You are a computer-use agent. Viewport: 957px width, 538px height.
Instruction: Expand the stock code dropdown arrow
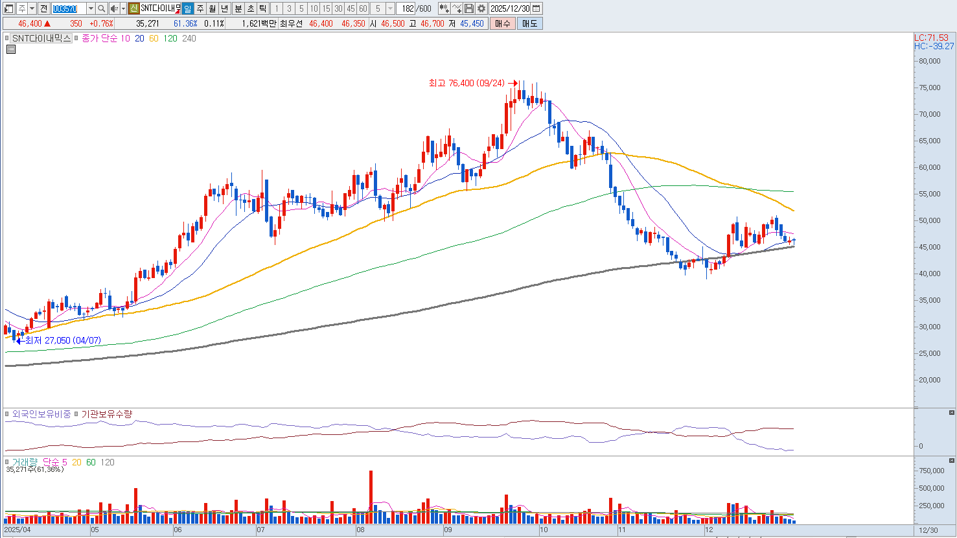click(91, 8)
